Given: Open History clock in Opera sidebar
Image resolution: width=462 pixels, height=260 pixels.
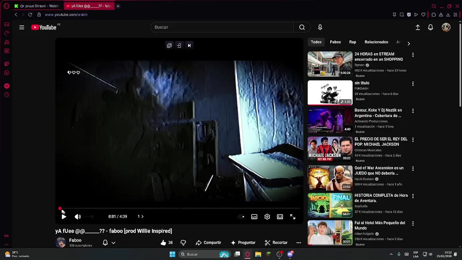Looking at the screenshot, I should pyautogui.click(x=6, y=95).
